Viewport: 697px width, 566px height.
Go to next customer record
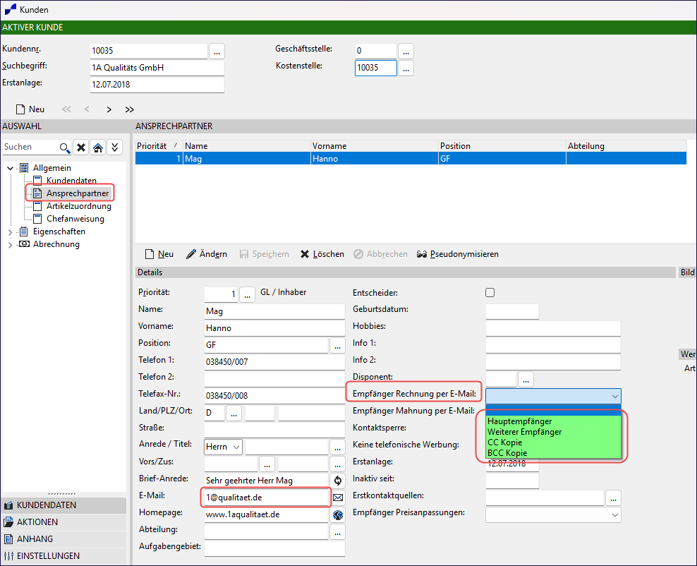(109, 109)
